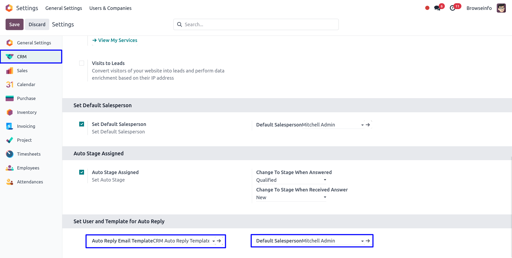Click the red recording status dot
This screenshot has height=258, width=512.
[x=427, y=8]
